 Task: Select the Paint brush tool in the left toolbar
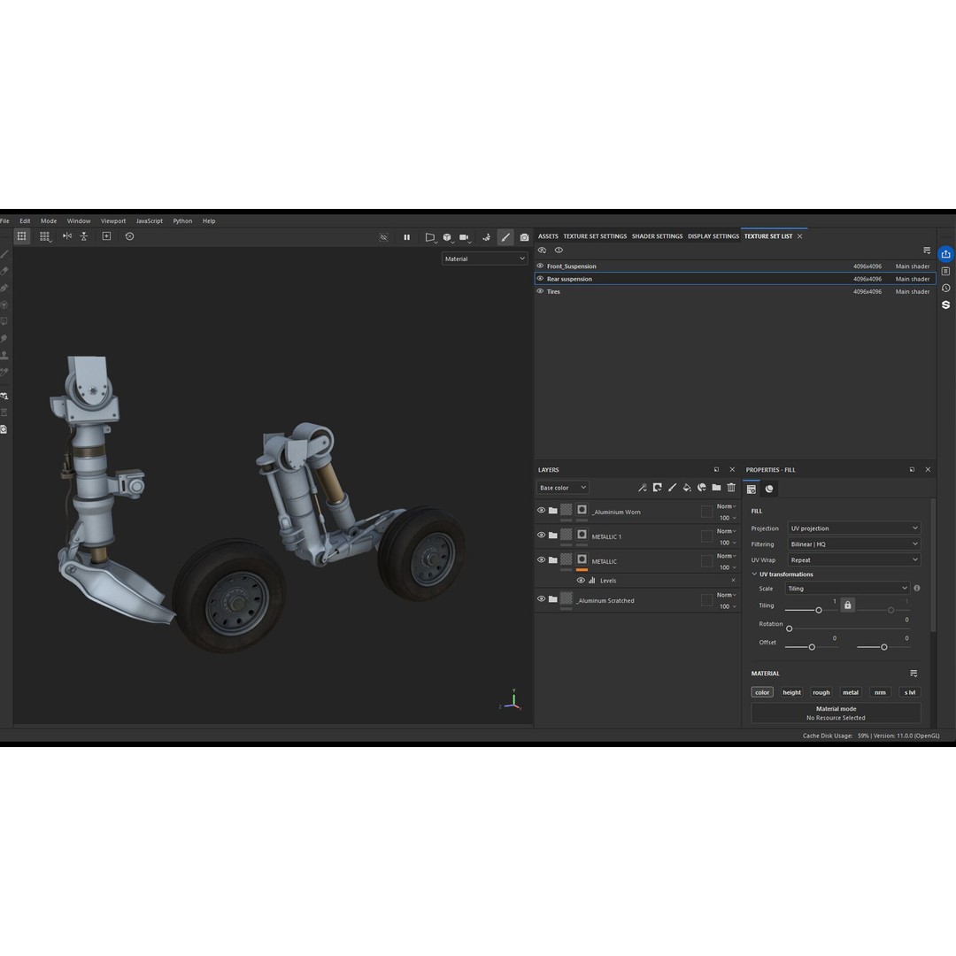tap(5, 252)
